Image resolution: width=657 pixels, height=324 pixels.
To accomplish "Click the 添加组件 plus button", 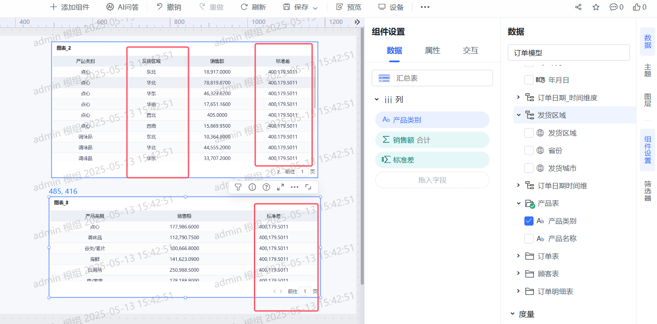I will pyautogui.click(x=70, y=7).
